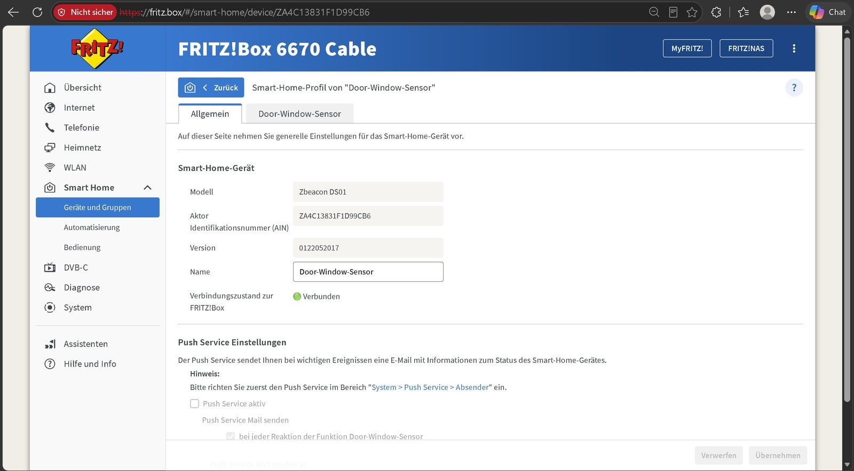Click the Diagnose icon
Viewport: 854px width, 471px height.
click(x=50, y=288)
